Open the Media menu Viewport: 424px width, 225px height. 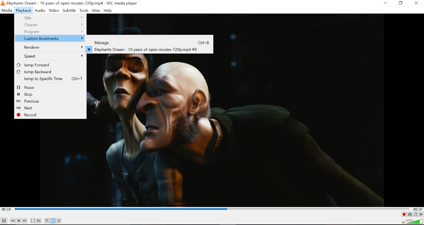pos(7,10)
